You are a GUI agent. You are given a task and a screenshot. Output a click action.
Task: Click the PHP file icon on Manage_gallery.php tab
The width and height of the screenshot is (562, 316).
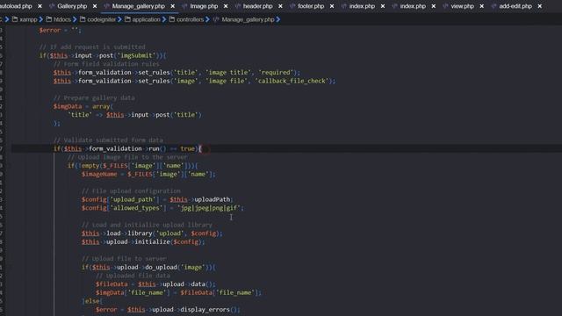[x=106, y=6]
